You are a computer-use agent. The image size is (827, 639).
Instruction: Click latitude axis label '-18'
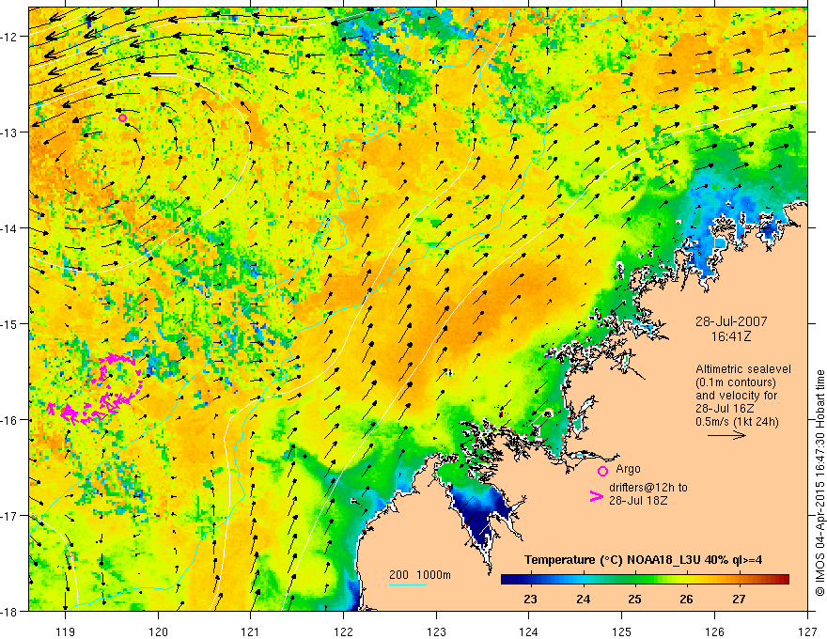10,611
